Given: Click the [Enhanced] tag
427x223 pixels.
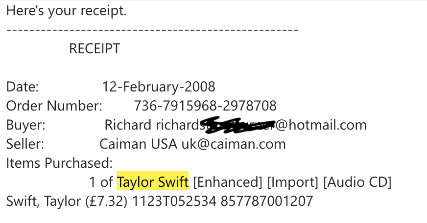Looking at the screenshot, I should click(x=228, y=182).
